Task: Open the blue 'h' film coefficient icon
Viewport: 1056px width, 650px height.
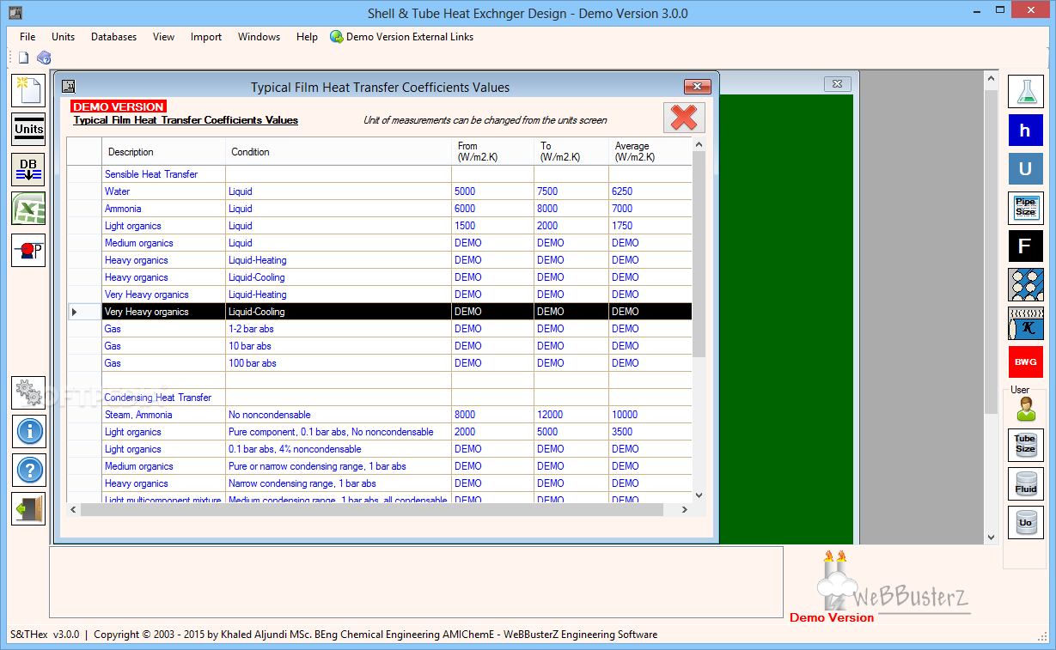Action: (x=1025, y=131)
